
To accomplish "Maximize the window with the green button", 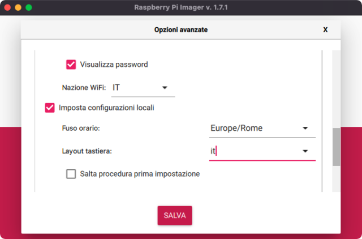I will point(28,8).
